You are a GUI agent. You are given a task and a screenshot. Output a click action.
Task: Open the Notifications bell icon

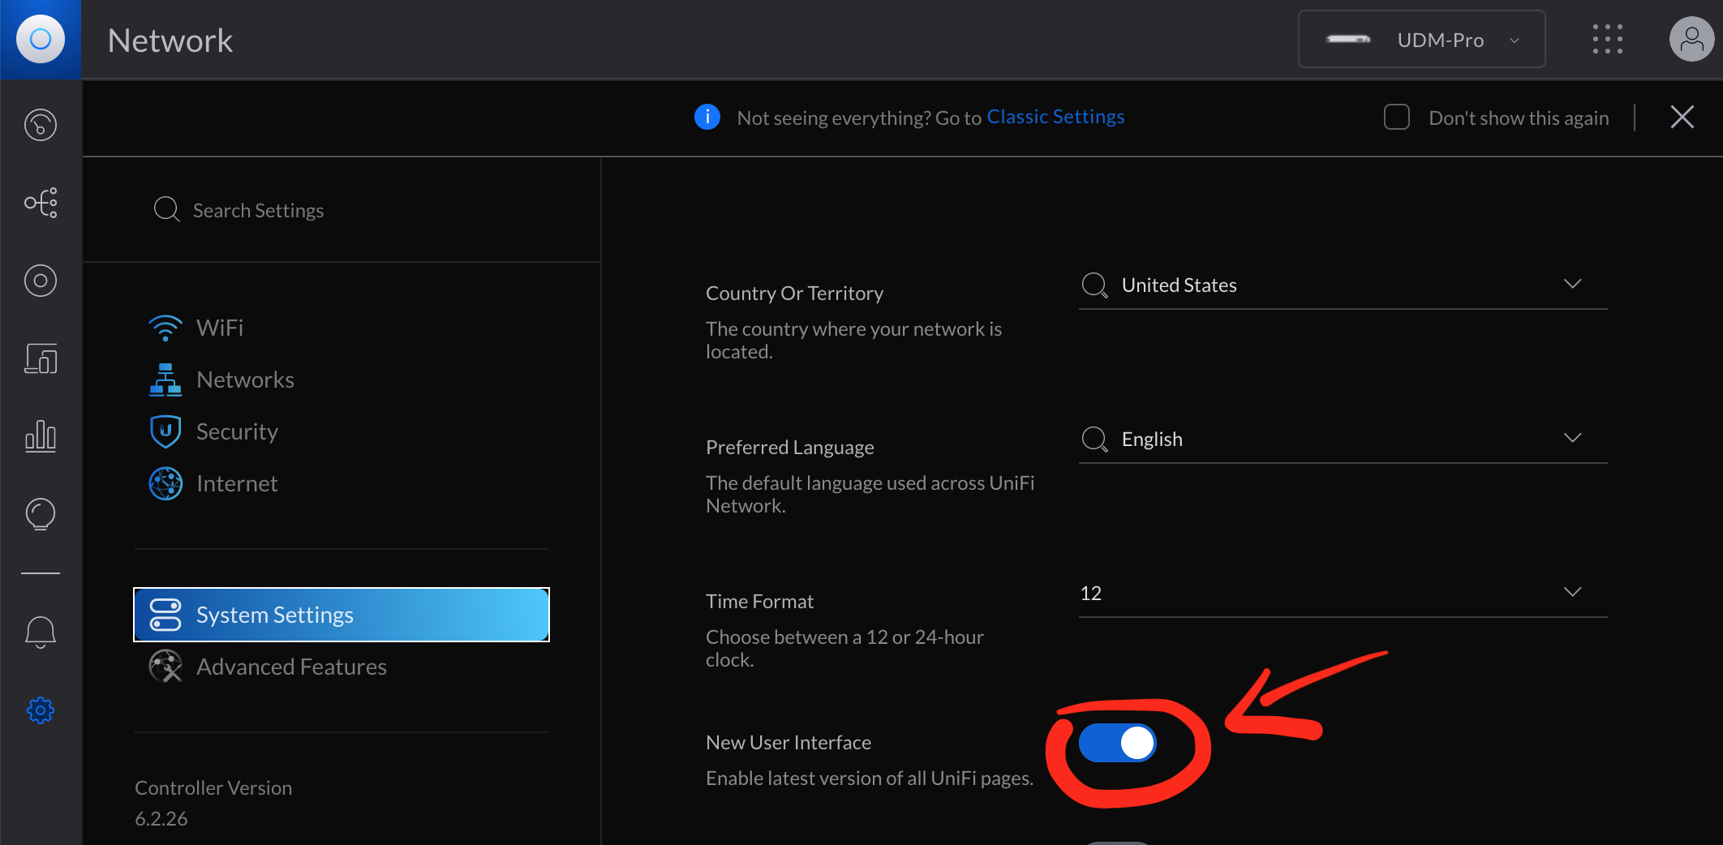pyautogui.click(x=41, y=633)
